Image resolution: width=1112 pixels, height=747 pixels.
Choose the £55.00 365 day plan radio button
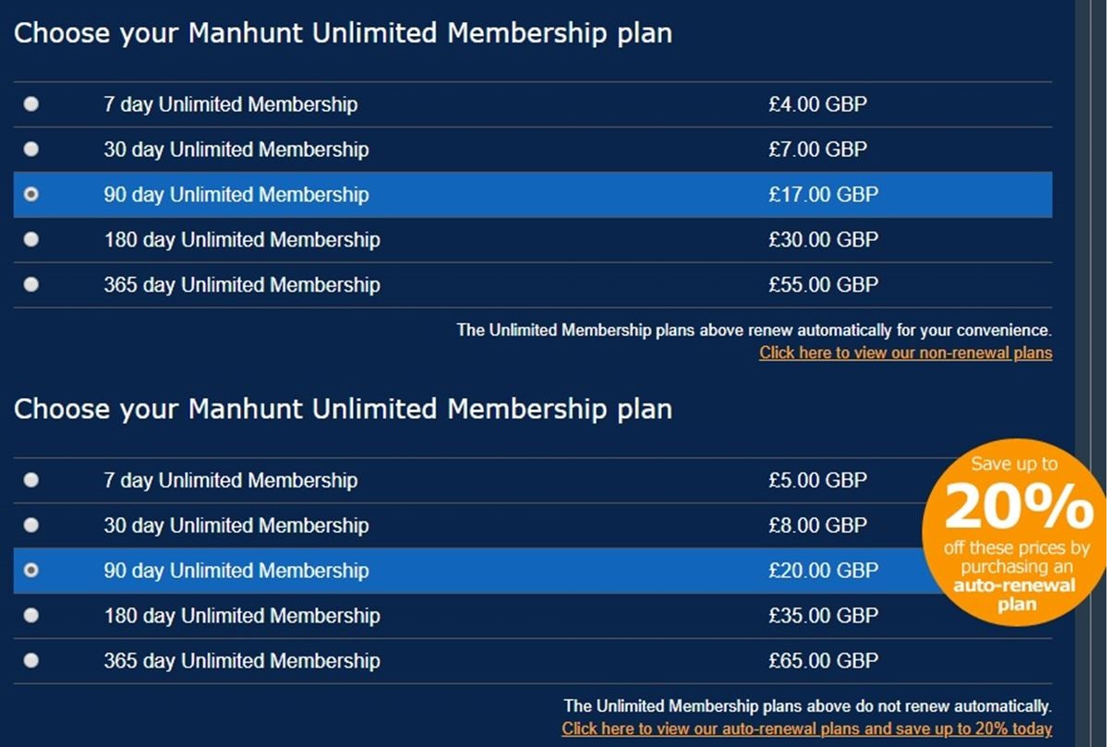tap(31, 284)
